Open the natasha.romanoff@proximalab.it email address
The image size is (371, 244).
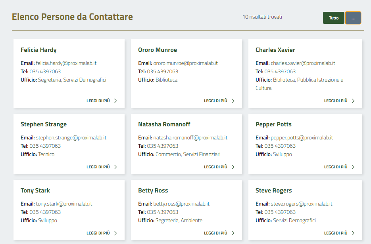click(x=190, y=138)
